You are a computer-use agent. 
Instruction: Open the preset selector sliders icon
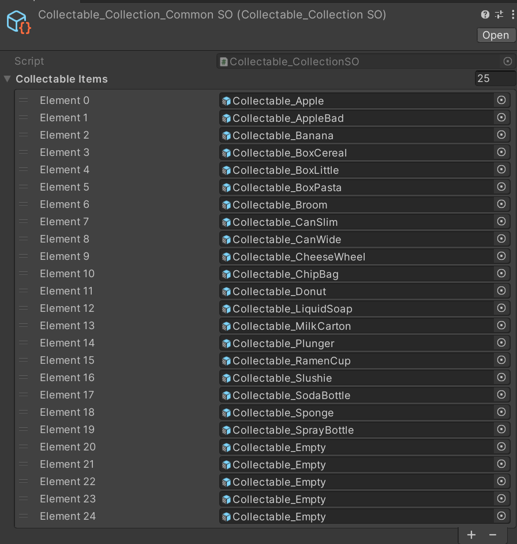point(499,14)
